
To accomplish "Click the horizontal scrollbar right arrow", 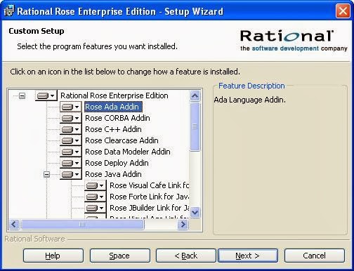I will click(x=183, y=225).
